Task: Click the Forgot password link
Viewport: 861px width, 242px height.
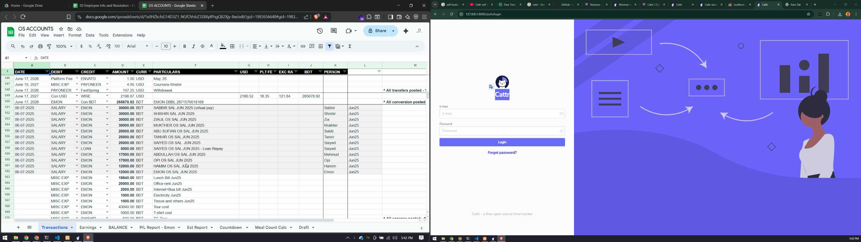Action: 502,153
